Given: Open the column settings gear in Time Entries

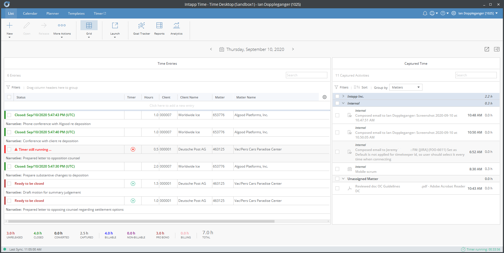Looking at the screenshot, I should click(324, 97).
